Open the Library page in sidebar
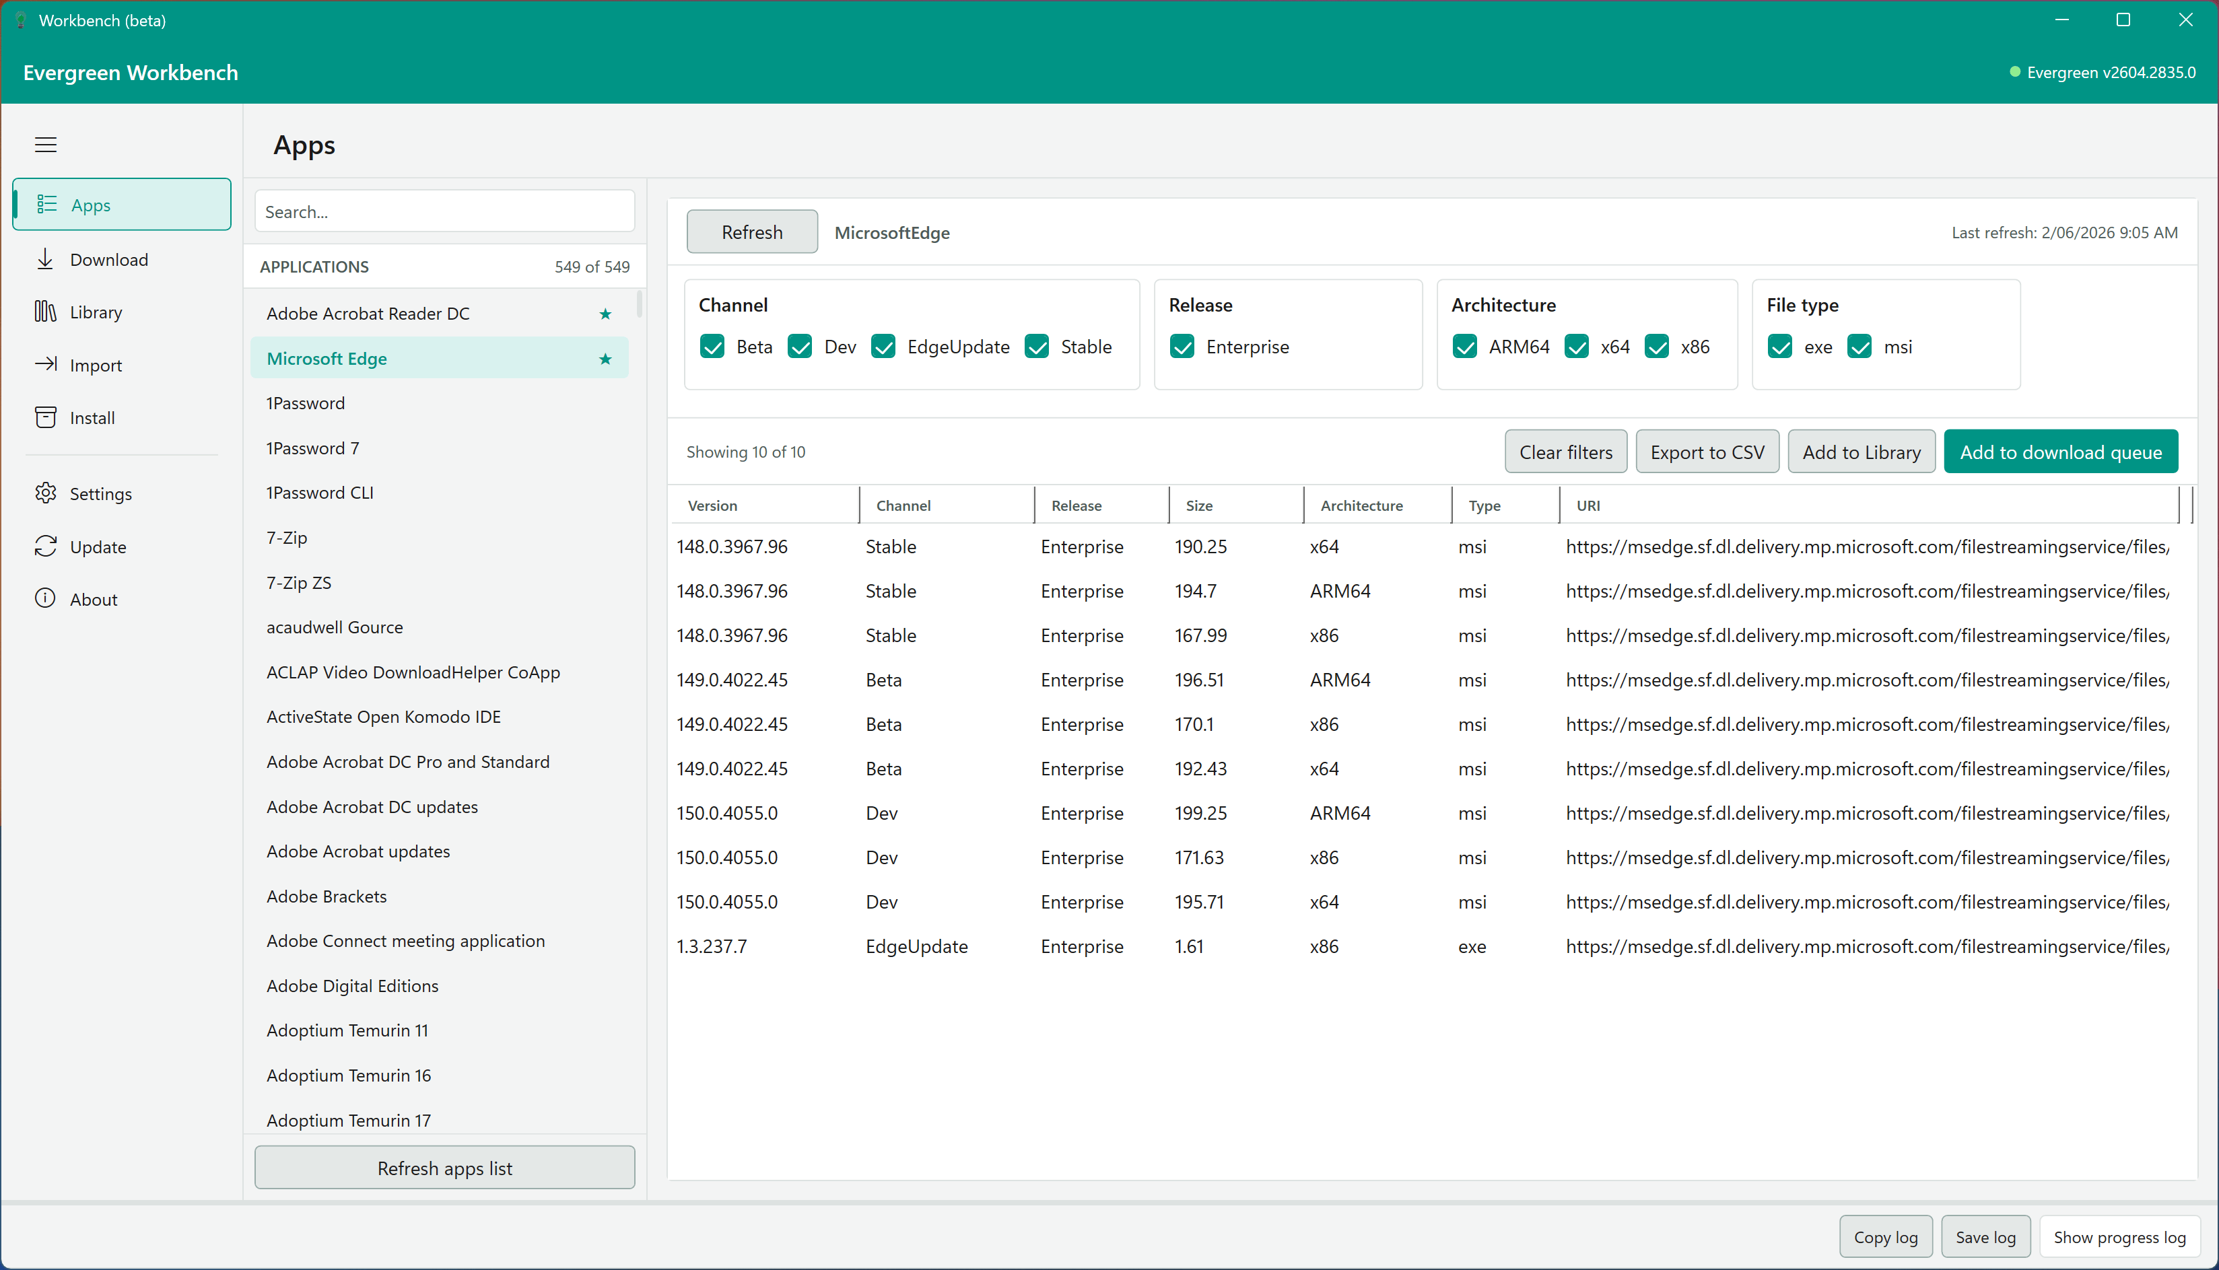2219x1270 pixels. pos(122,312)
